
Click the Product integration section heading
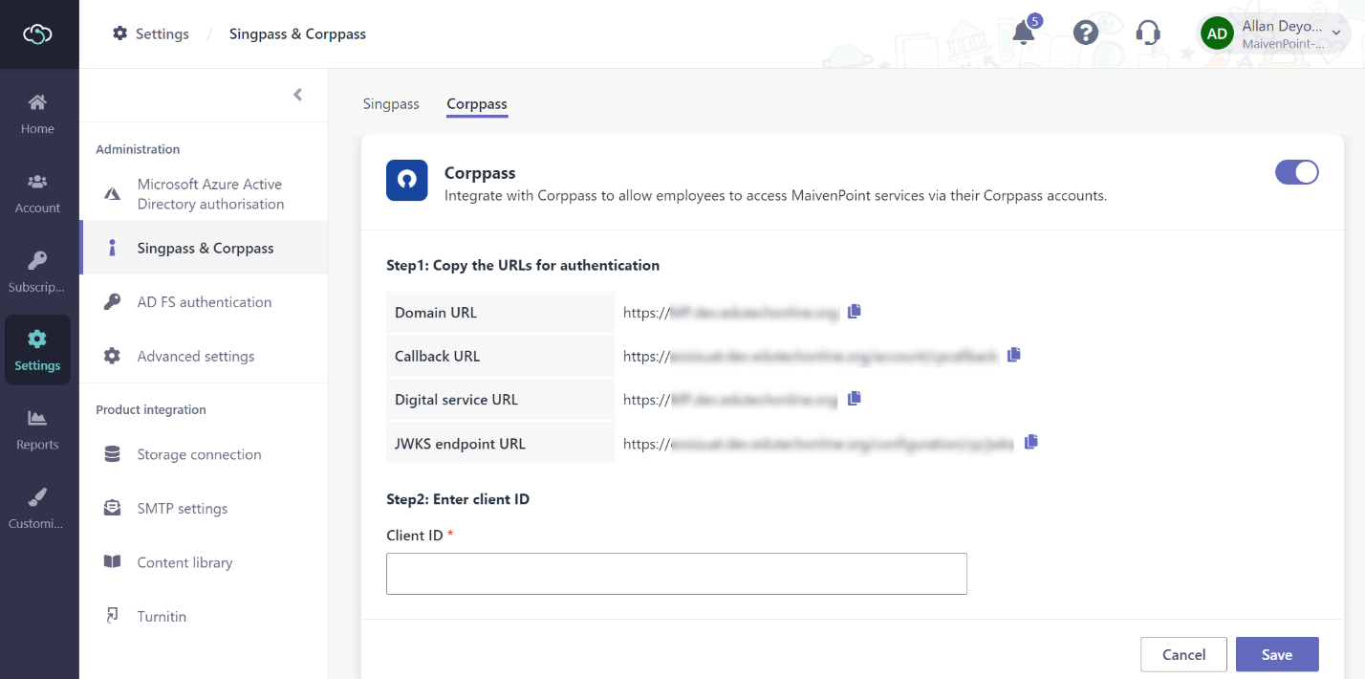click(151, 409)
